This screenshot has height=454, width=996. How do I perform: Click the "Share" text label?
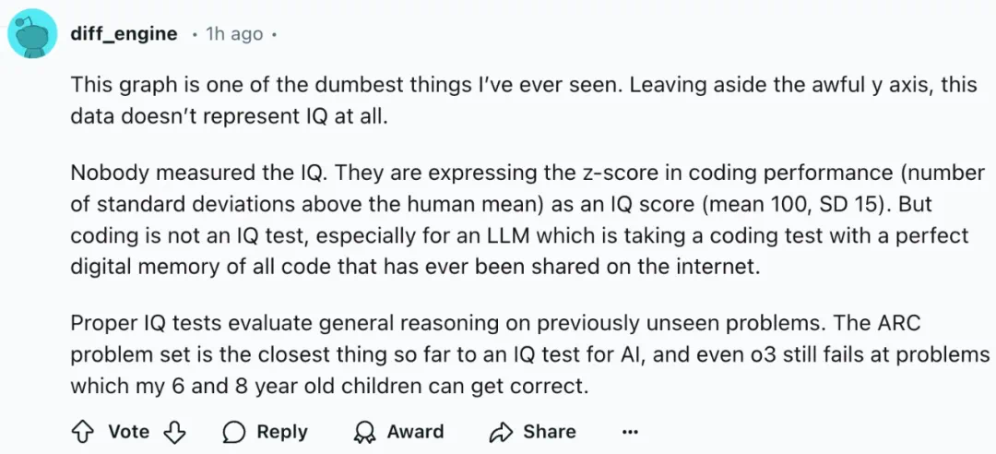click(x=550, y=432)
